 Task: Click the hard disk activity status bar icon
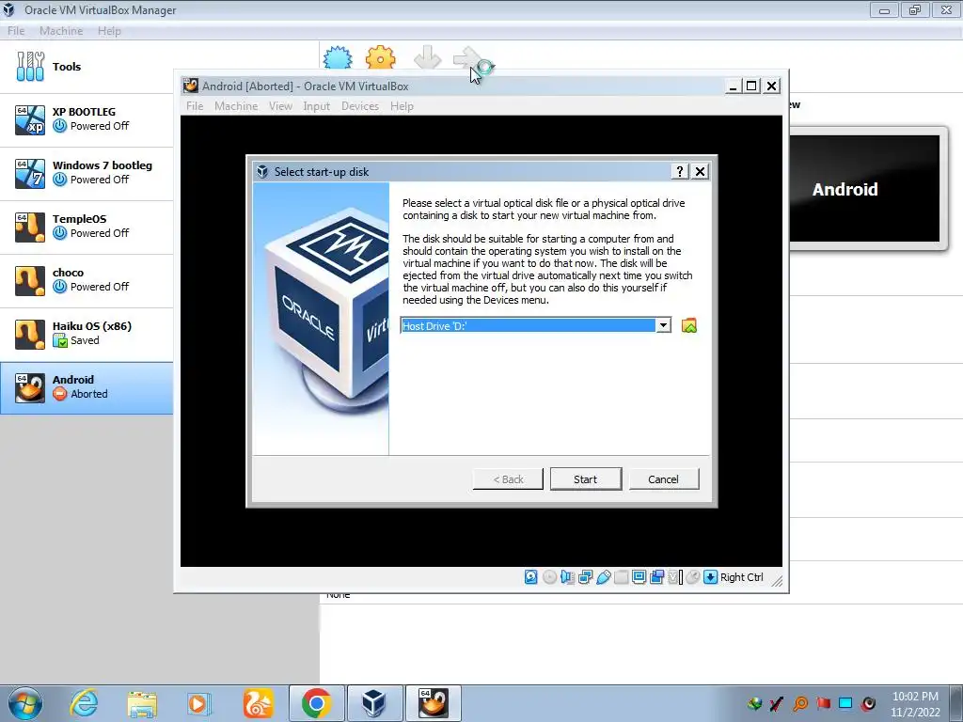(531, 577)
